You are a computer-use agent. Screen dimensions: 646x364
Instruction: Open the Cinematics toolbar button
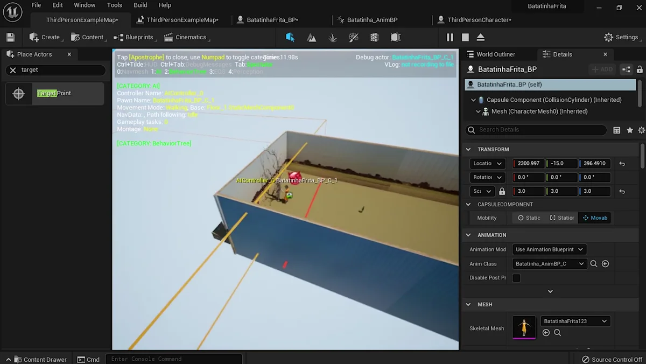(x=186, y=37)
